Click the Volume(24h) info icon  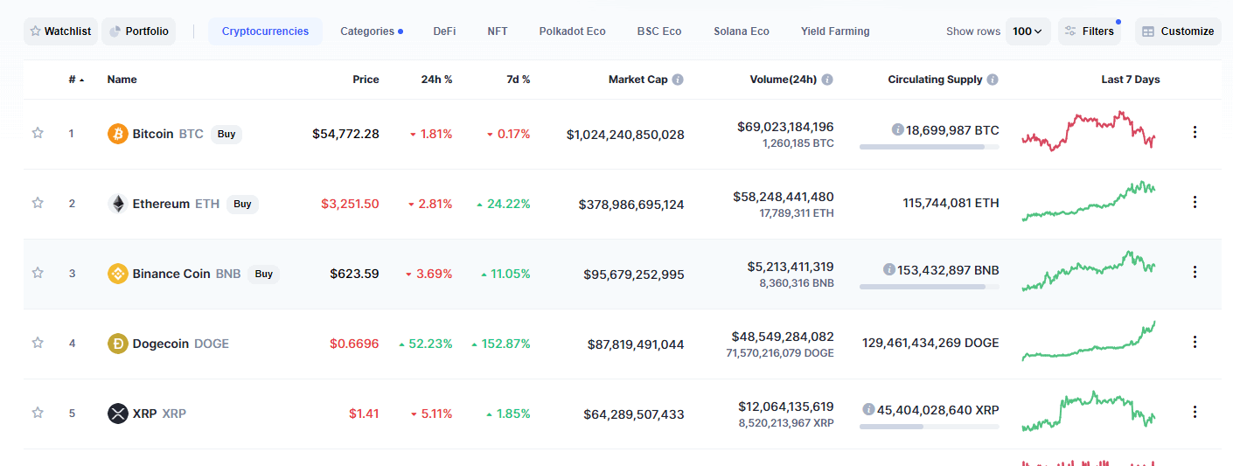point(827,80)
